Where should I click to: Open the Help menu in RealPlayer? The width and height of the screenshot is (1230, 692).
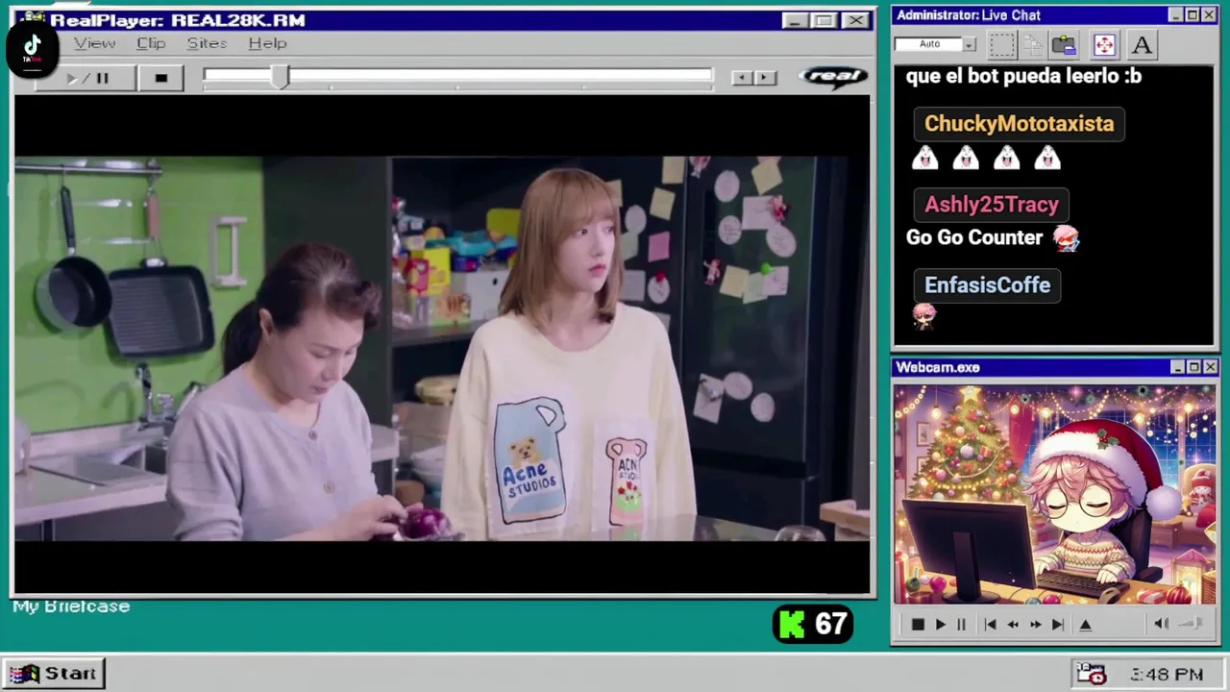click(267, 43)
